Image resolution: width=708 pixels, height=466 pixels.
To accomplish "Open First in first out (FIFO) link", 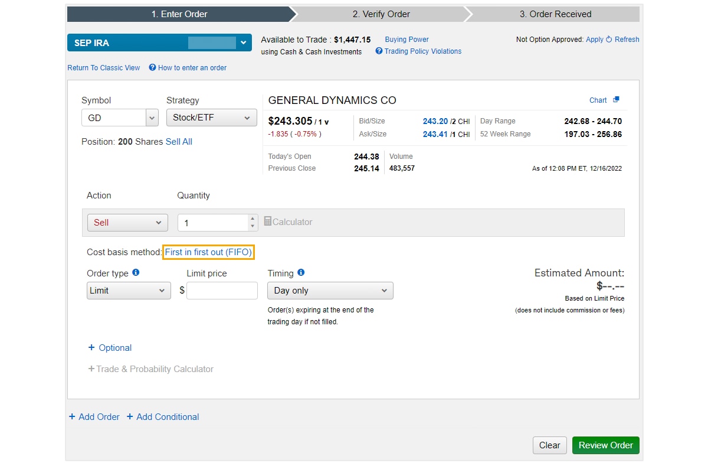I will pos(209,252).
